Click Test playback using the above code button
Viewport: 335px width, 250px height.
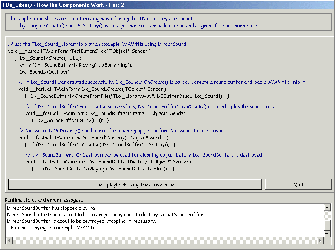pos(135,185)
